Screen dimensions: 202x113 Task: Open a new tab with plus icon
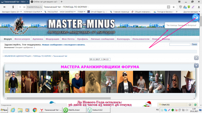62,2
